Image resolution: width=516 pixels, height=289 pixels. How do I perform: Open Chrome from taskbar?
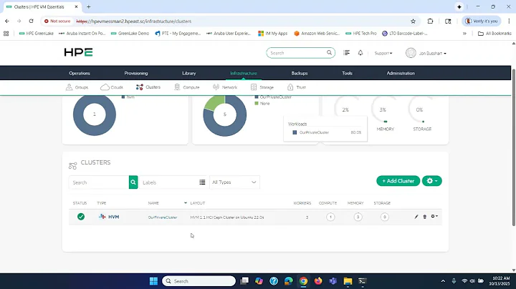click(303, 281)
